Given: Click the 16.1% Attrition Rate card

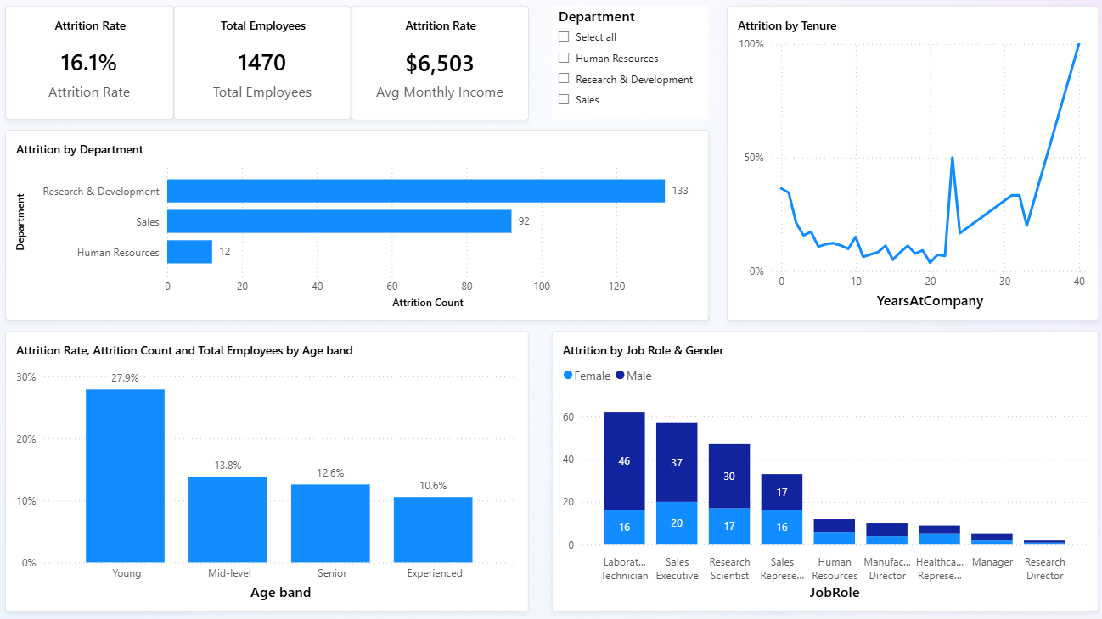Looking at the screenshot, I should 89,62.
